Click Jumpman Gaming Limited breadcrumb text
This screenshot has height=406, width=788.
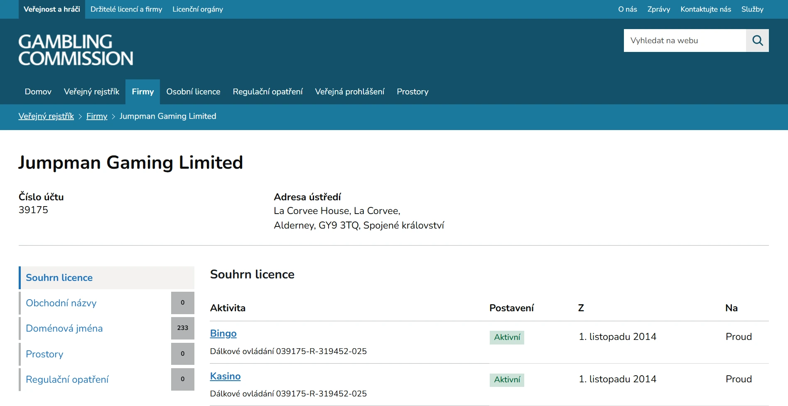click(168, 116)
